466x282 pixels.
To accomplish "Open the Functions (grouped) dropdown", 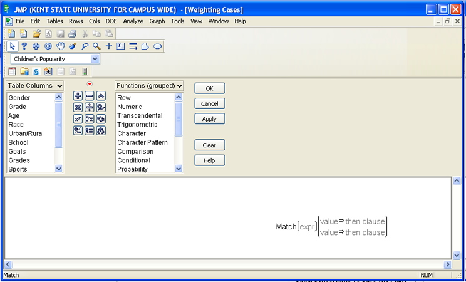I will coord(149,86).
